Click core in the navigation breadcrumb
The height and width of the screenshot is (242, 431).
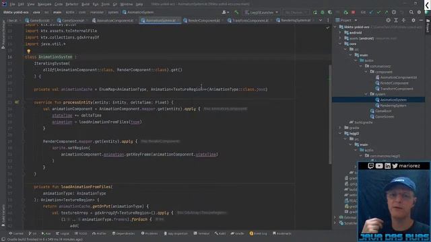coord(36,12)
